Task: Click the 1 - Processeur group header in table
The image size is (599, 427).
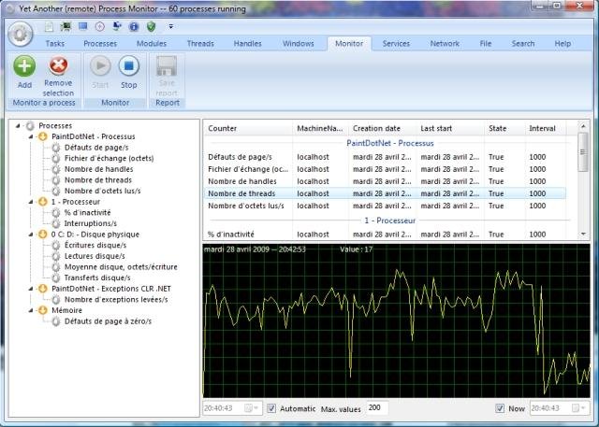Action: [x=390, y=221]
